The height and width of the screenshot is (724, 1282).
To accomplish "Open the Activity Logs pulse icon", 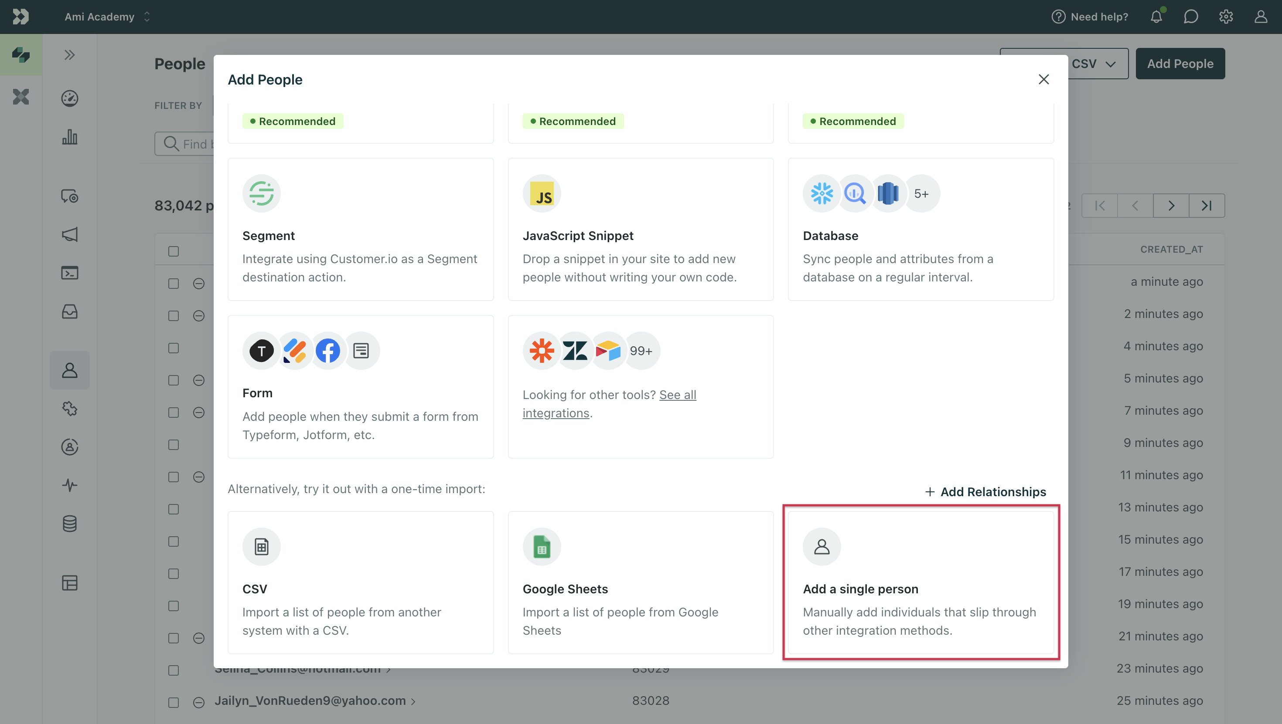I will pos(69,485).
